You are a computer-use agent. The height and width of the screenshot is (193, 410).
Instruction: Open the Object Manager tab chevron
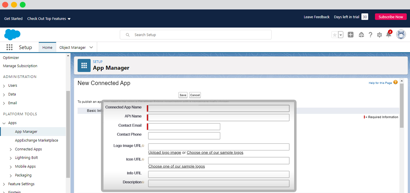[91, 47]
